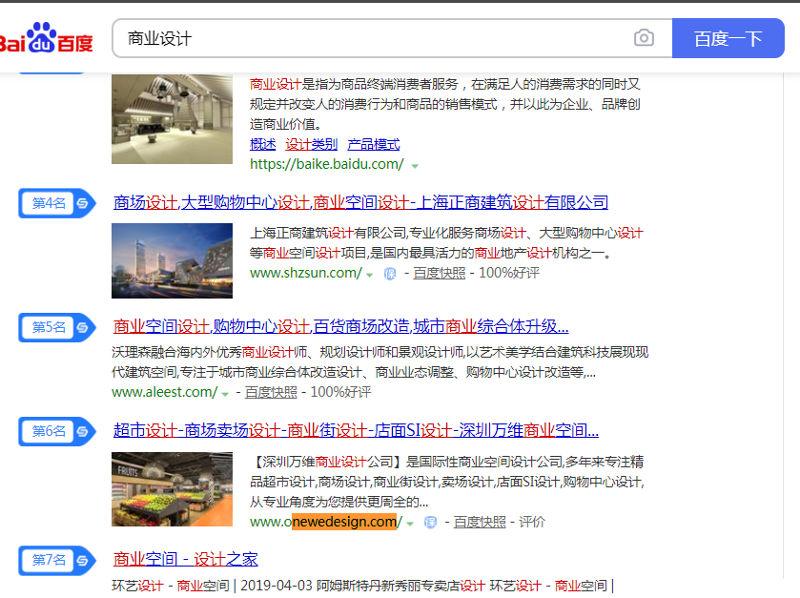Open the 上海正商建筑设计有限公司 result title
This screenshot has height=598, width=800.
pyautogui.click(x=360, y=202)
